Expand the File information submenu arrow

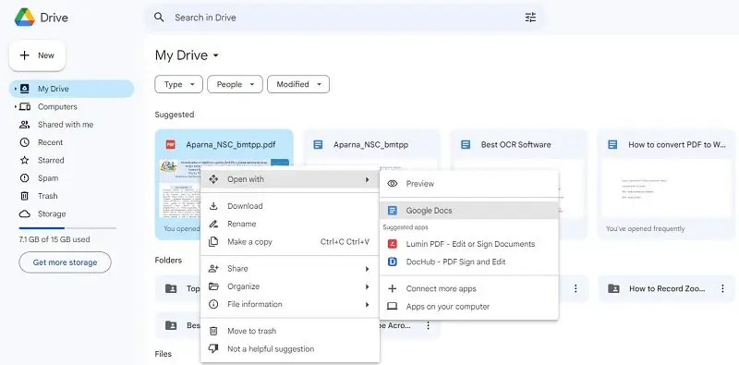[x=367, y=305]
